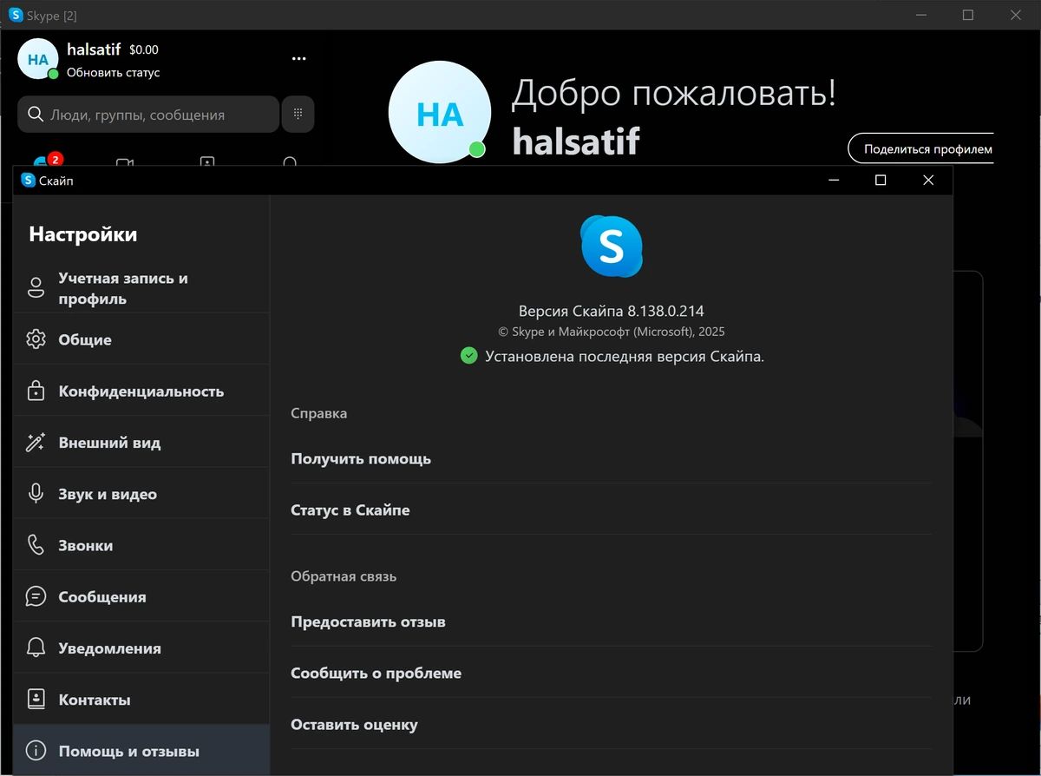Click the green checkmark icon for latest version
1041x776 pixels.
point(468,355)
